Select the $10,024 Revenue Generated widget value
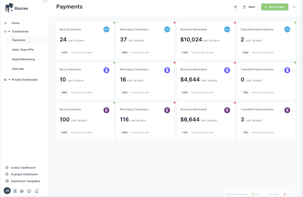303x197 pixels. [x=191, y=40]
